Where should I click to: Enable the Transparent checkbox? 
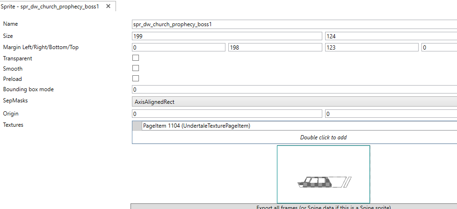coord(136,58)
